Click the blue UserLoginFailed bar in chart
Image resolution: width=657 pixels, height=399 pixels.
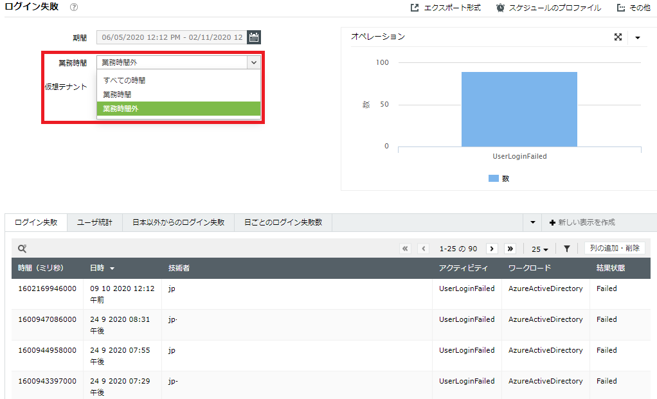pyautogui.click(x=519, y=109)
